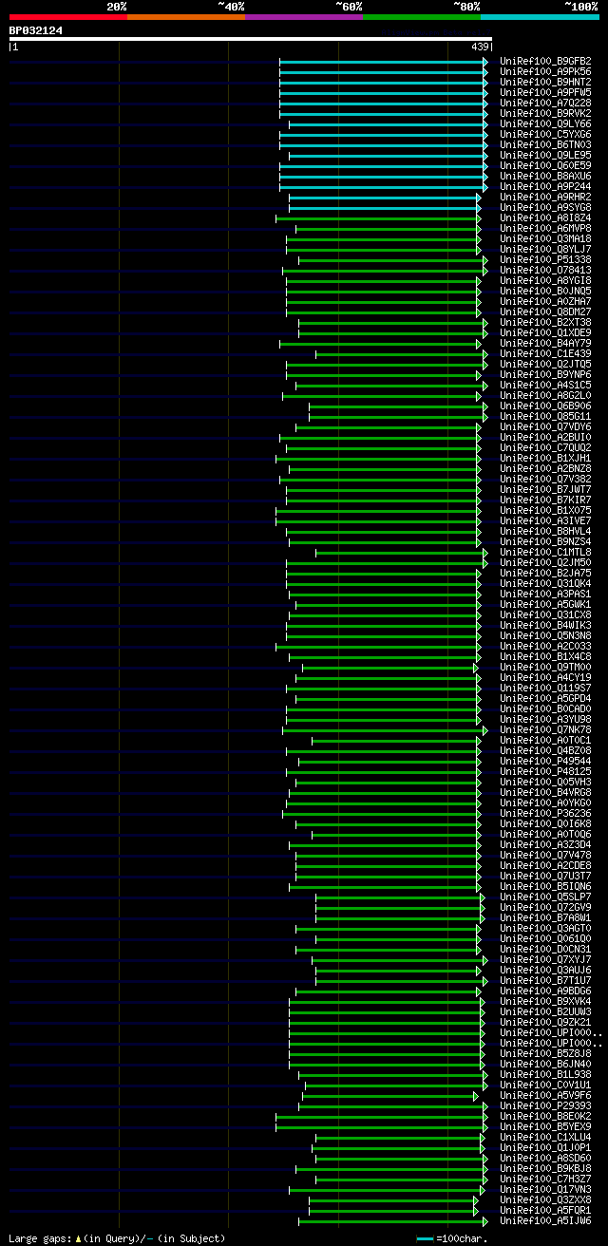Select the UniRef100_P49544 label

click(545, 762)
